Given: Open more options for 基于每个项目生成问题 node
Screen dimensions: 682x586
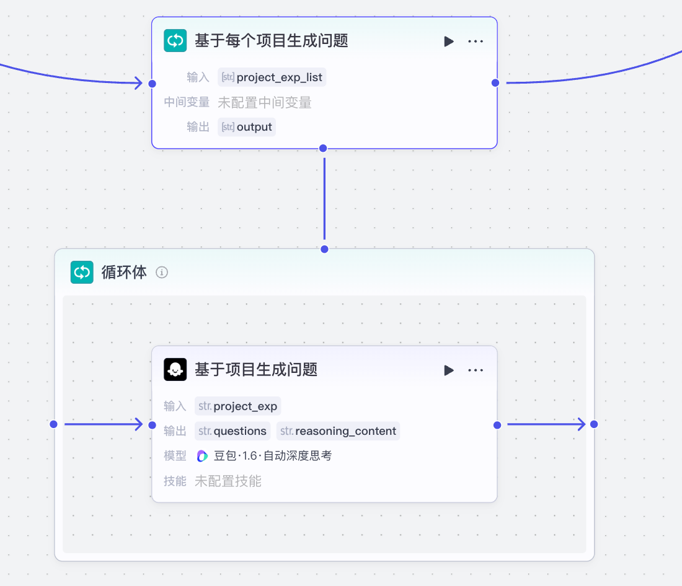Looking at the screenshot, I should click(476, 42).
